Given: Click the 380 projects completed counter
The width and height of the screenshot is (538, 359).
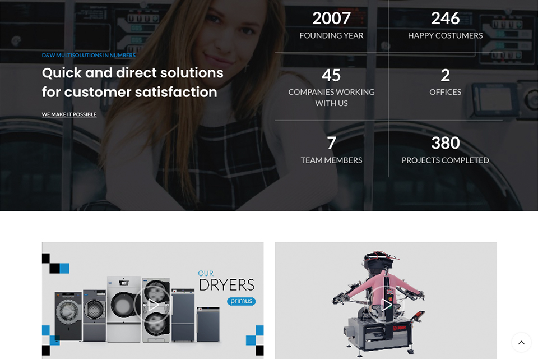Looking at the screenshot, I should (x=445, y=143).
